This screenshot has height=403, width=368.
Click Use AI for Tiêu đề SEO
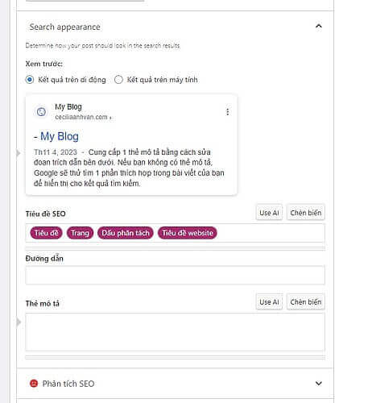(x=269, y=213)
